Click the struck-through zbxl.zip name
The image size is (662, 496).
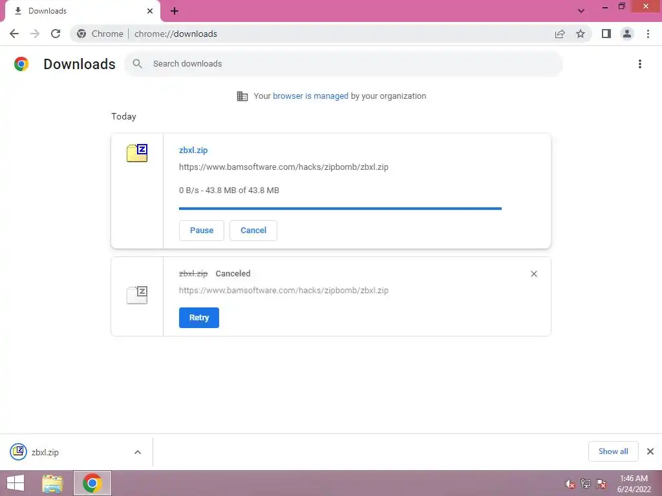(x=193, y=274)
